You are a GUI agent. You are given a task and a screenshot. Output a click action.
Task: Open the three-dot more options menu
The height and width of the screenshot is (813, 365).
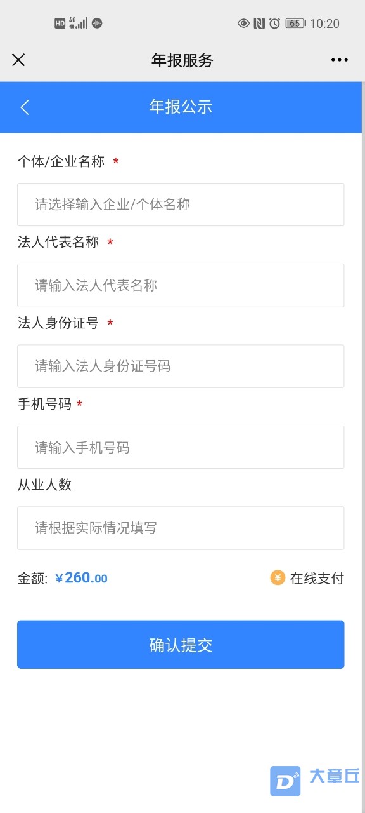click(340, 60)
